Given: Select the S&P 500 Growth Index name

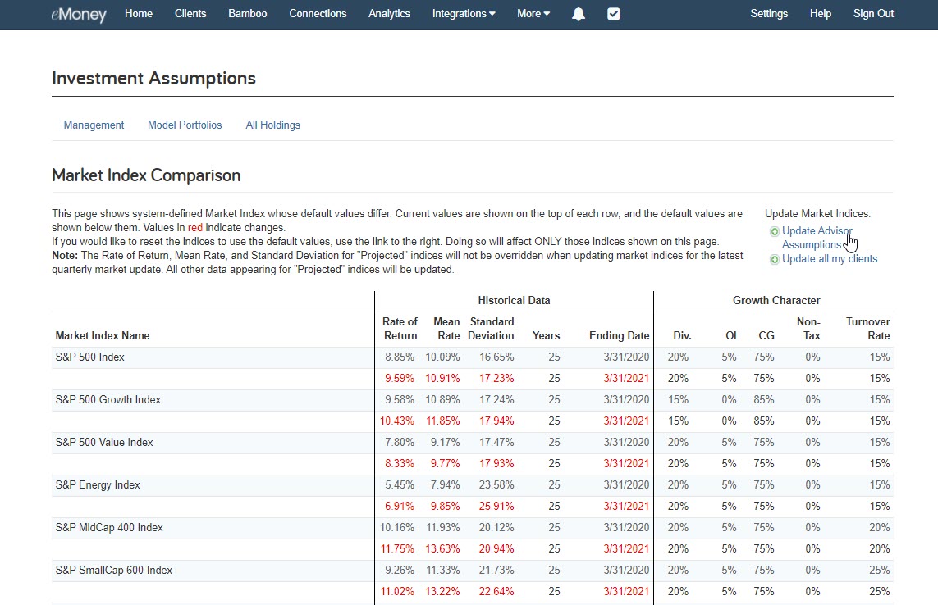Looking at the screenshot, I should pos(108,399).
